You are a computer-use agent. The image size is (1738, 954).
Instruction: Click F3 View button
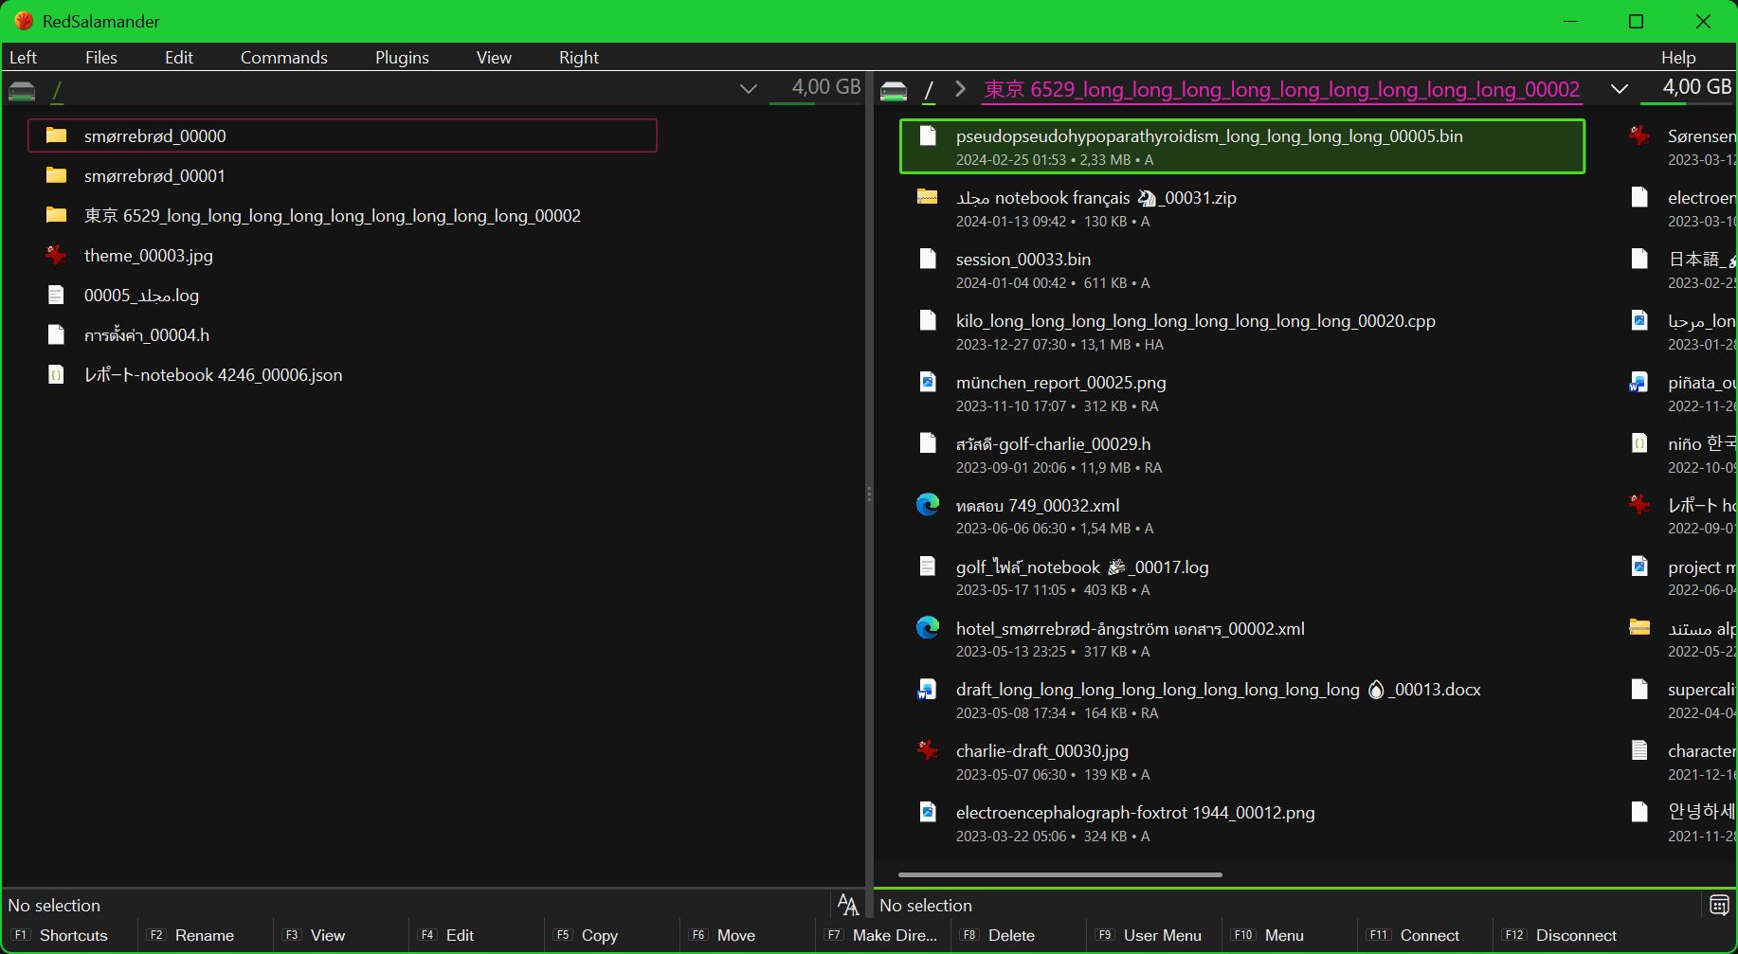point(340,935)
